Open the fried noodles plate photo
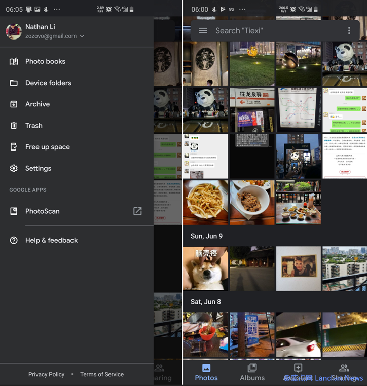 pos(206,203)
